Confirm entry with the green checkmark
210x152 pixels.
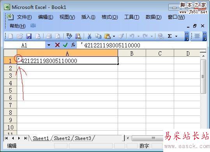point(65,45)
